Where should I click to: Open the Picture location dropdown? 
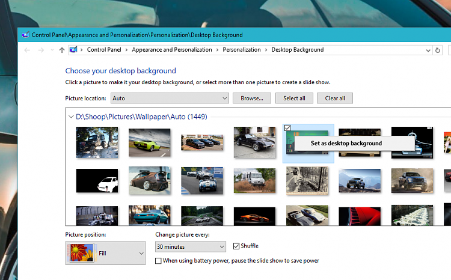pyautogui.click(x=170, y=99)
